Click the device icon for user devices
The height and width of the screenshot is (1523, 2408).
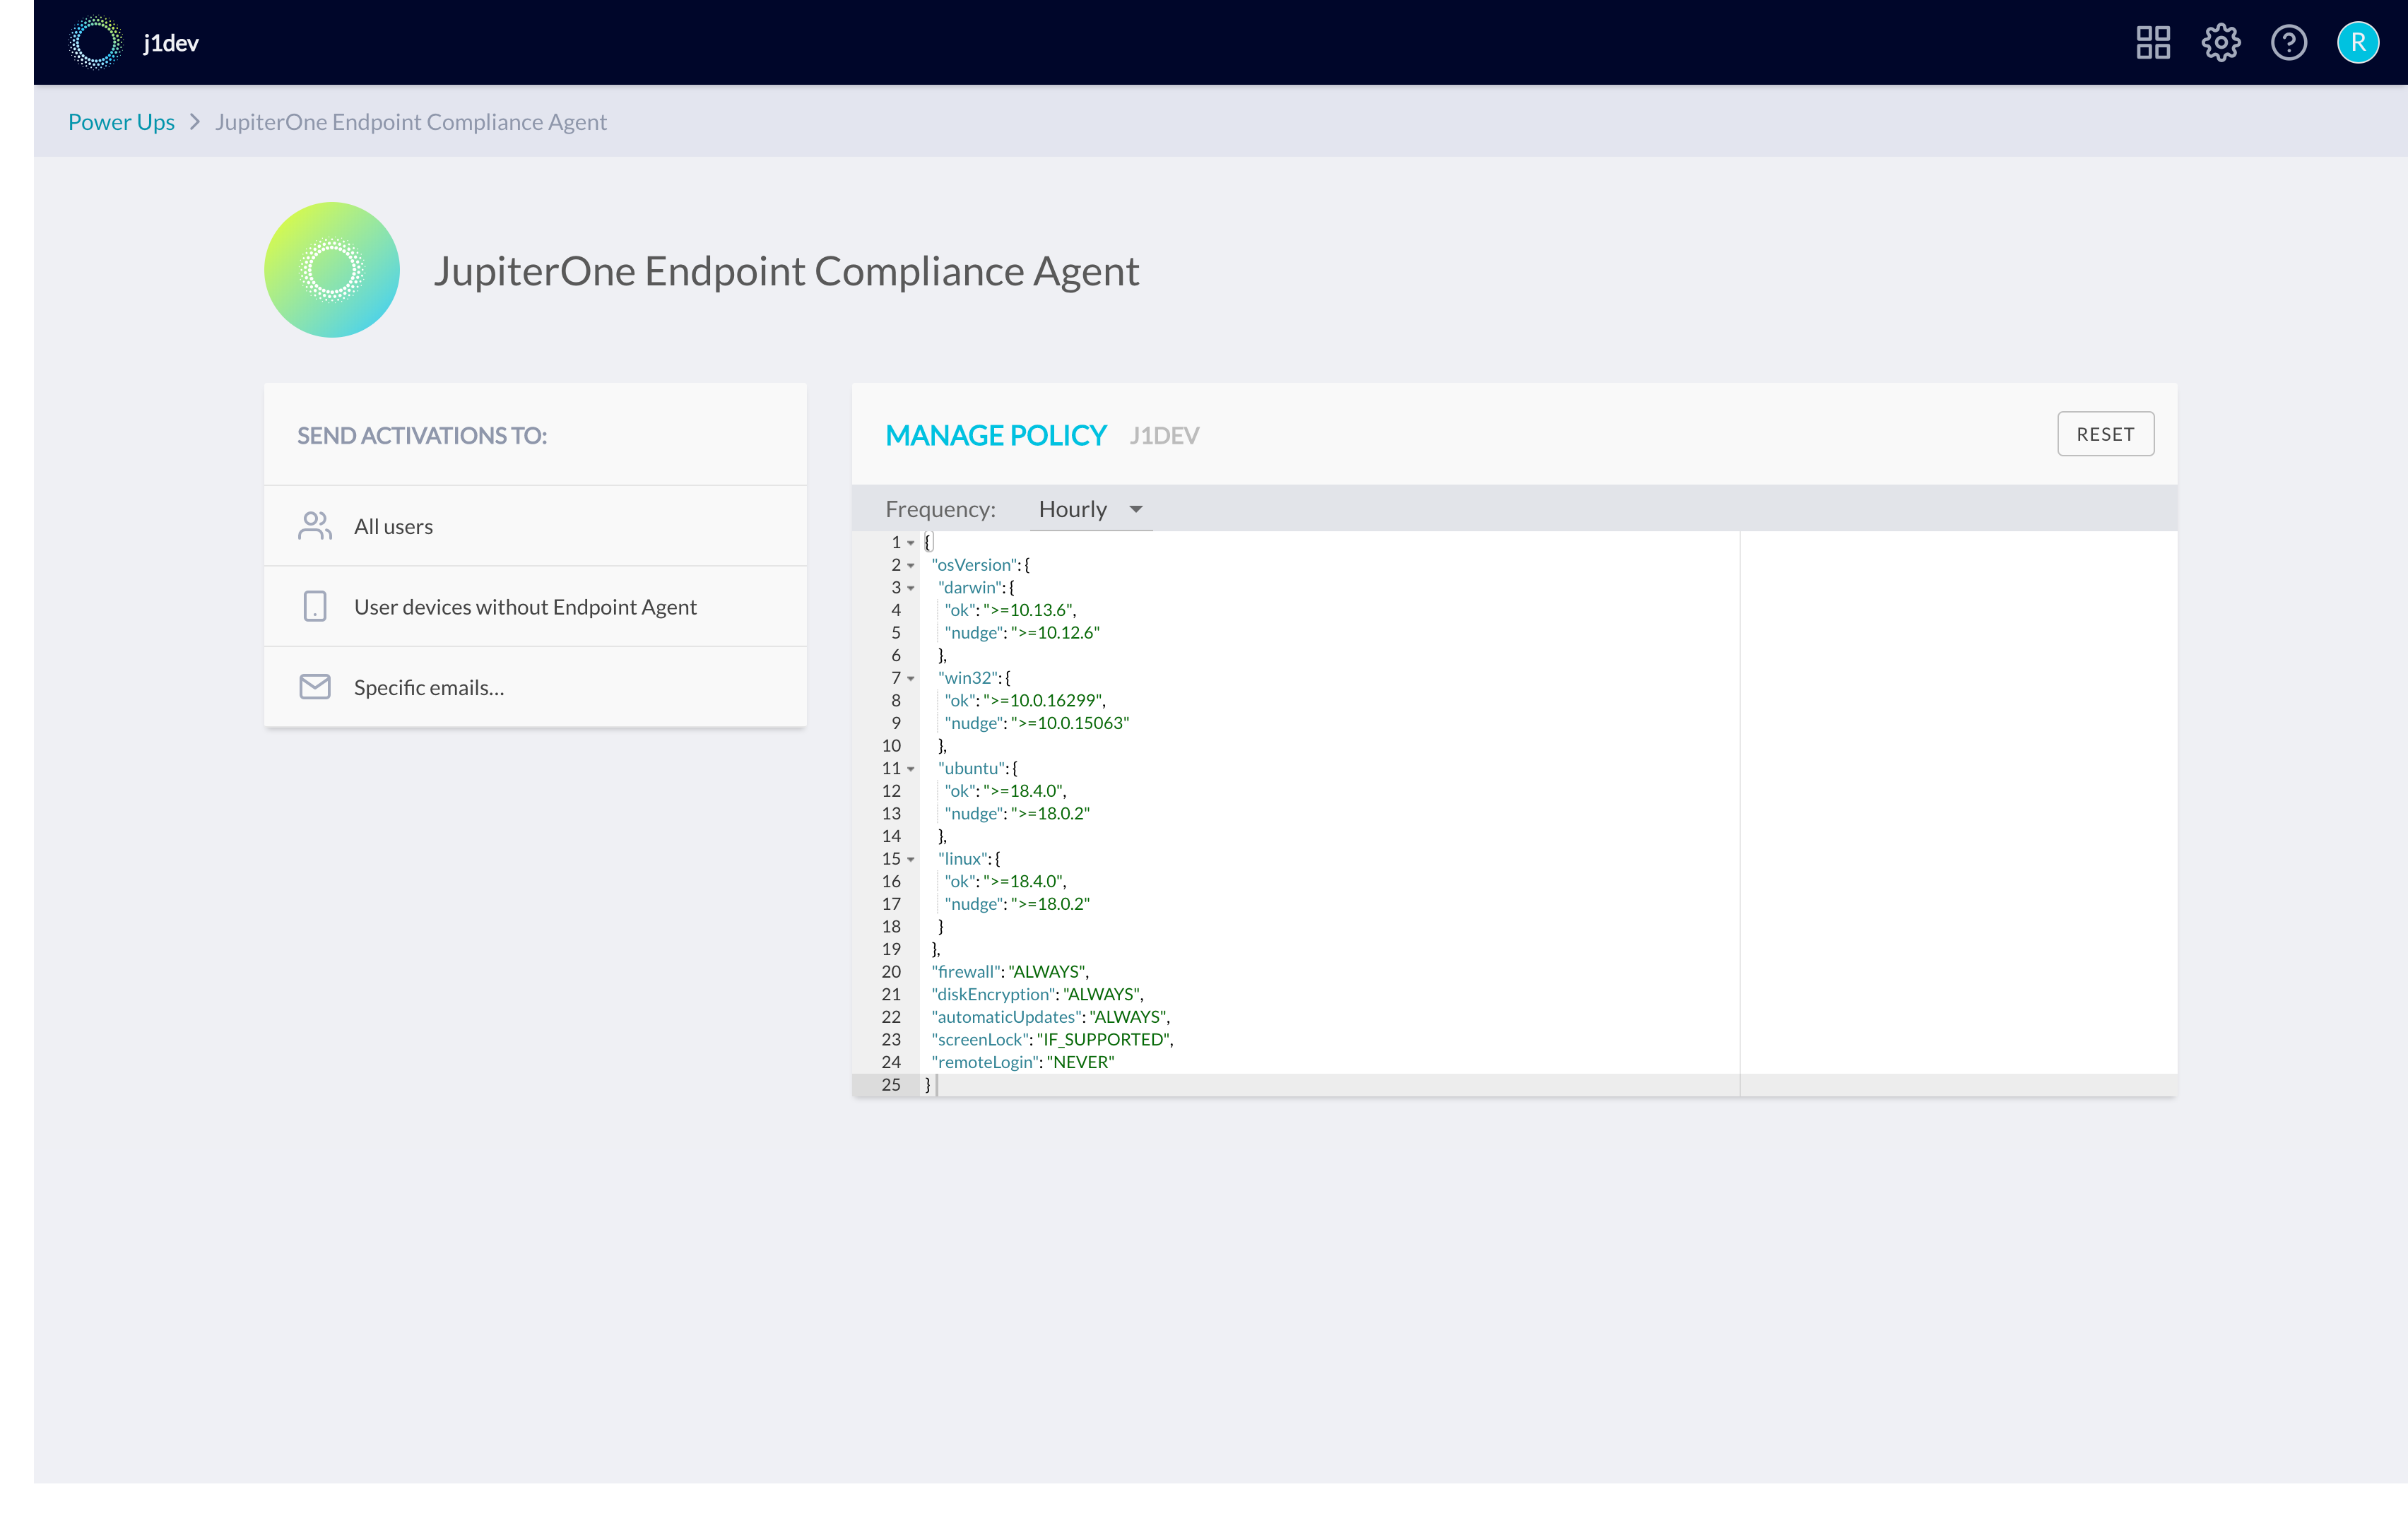[315, 606]
